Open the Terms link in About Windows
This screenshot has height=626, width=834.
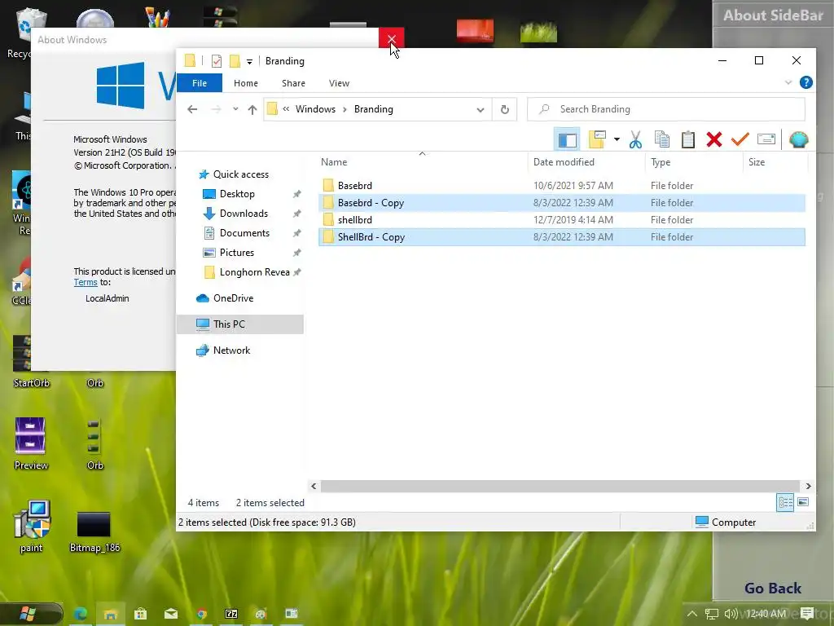[85, 283]
